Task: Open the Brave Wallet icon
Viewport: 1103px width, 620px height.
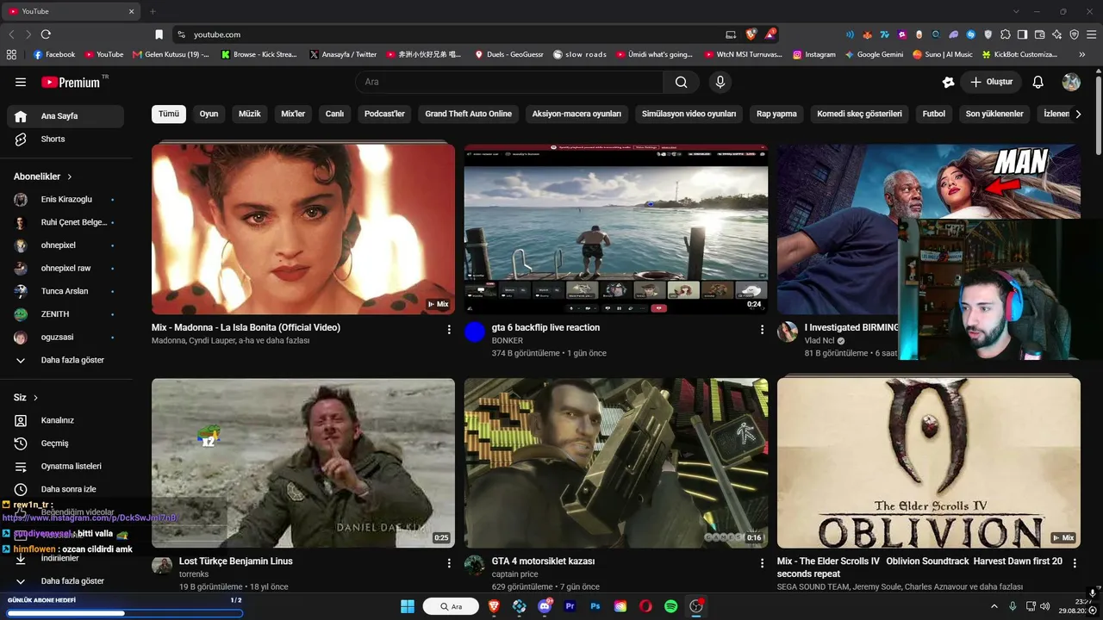Action: pyautogui.click(x=1039, y=34)
